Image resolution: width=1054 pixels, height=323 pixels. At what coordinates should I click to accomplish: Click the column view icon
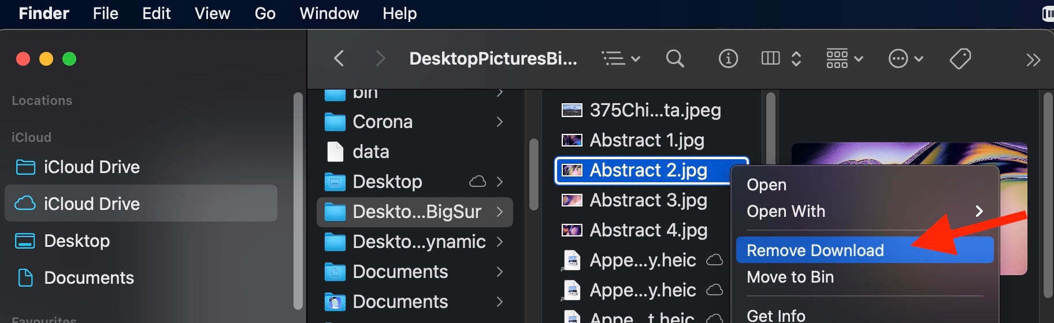[x=770, y=58]
